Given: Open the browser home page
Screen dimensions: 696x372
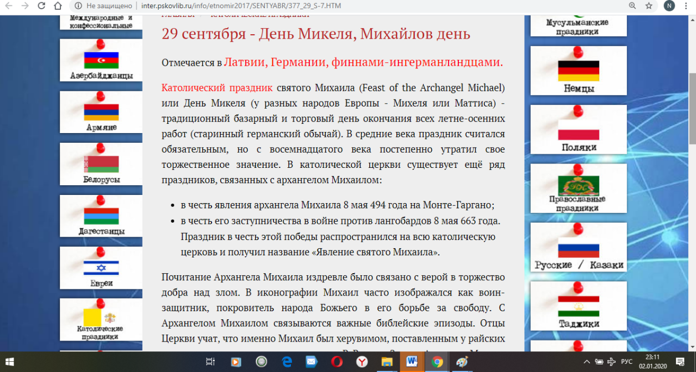Looking at the screenshot, I should (x=58, y=6).
